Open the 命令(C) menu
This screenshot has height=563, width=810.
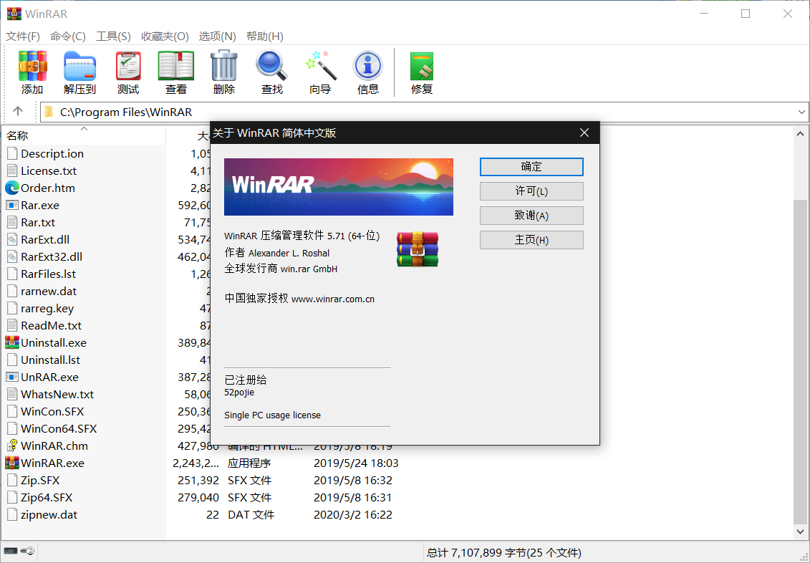(x=67, y=36)
